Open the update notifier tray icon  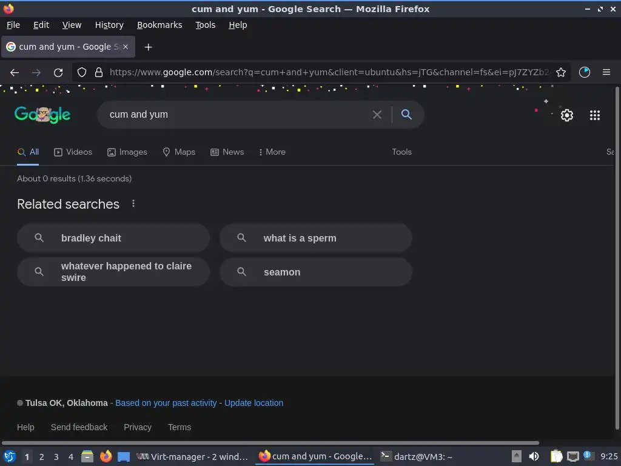587,455
